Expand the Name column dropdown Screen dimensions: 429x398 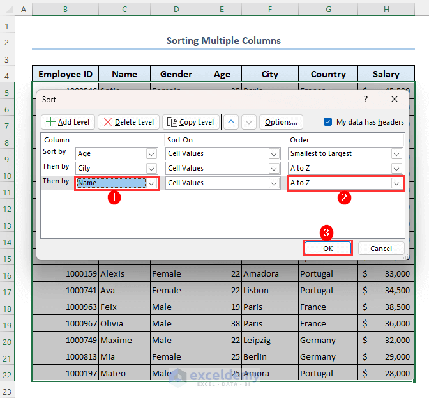(151, 183)
